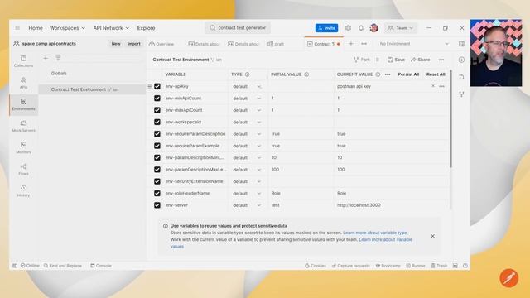Uncheck the env-maxApiCount variable
Screen dimensions: 530x298
(x=157, y=110)
